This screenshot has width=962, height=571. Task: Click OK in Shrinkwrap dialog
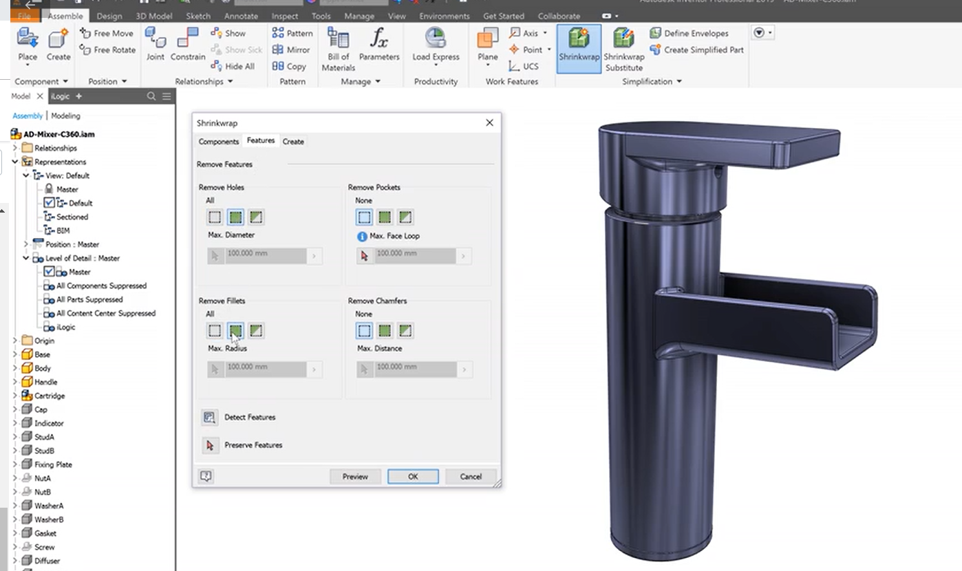coord(413,476)
